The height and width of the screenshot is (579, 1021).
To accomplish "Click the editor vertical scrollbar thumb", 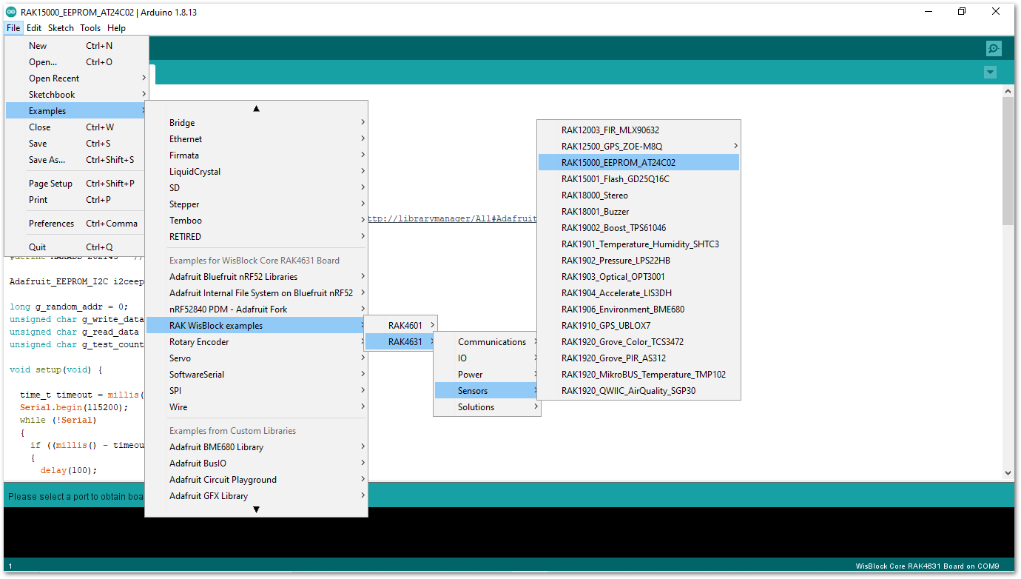I will 1008,161.
